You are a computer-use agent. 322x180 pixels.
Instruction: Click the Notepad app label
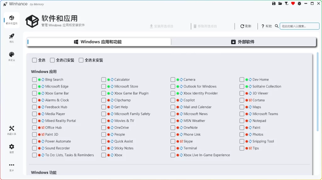pos(259,121)
